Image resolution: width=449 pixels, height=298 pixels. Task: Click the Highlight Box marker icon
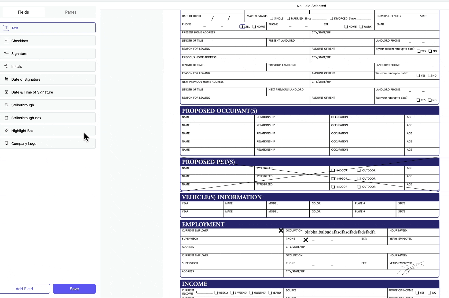coord(6,131)
